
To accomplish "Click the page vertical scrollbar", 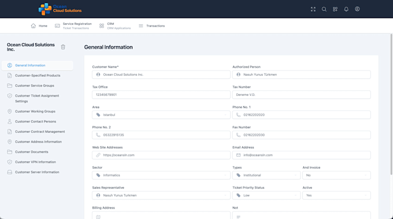I will click(391, 104).
